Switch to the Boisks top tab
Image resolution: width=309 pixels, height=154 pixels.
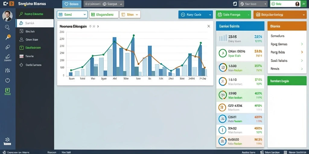pos(72,4)
